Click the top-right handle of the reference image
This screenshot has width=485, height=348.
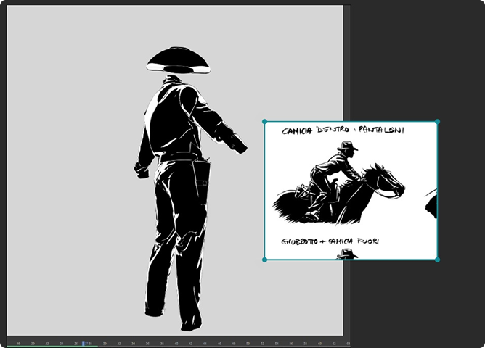(x=437, y=122)
